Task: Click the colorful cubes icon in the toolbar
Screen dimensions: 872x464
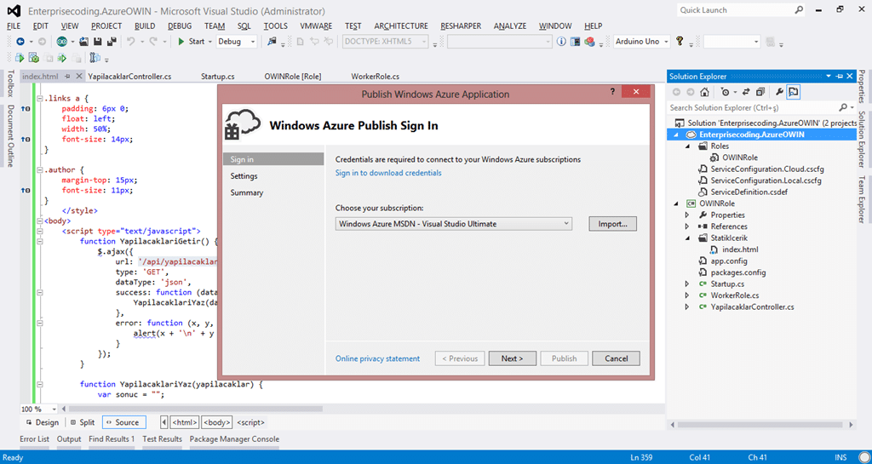Action: 591,42
